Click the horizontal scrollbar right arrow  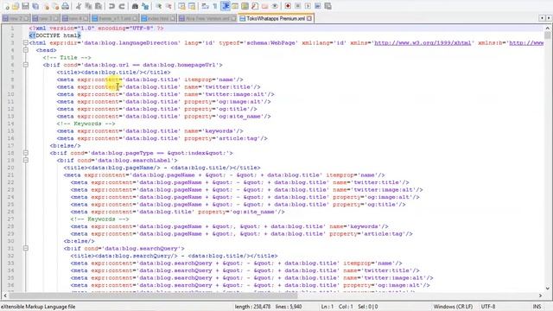540,295
